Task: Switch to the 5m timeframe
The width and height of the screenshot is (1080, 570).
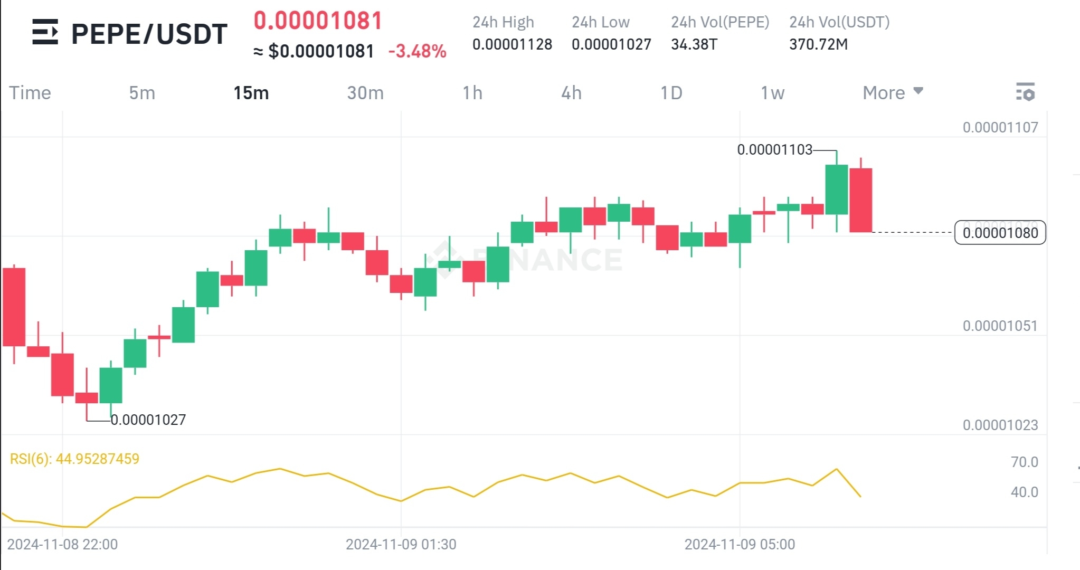Action: (141, 92)
